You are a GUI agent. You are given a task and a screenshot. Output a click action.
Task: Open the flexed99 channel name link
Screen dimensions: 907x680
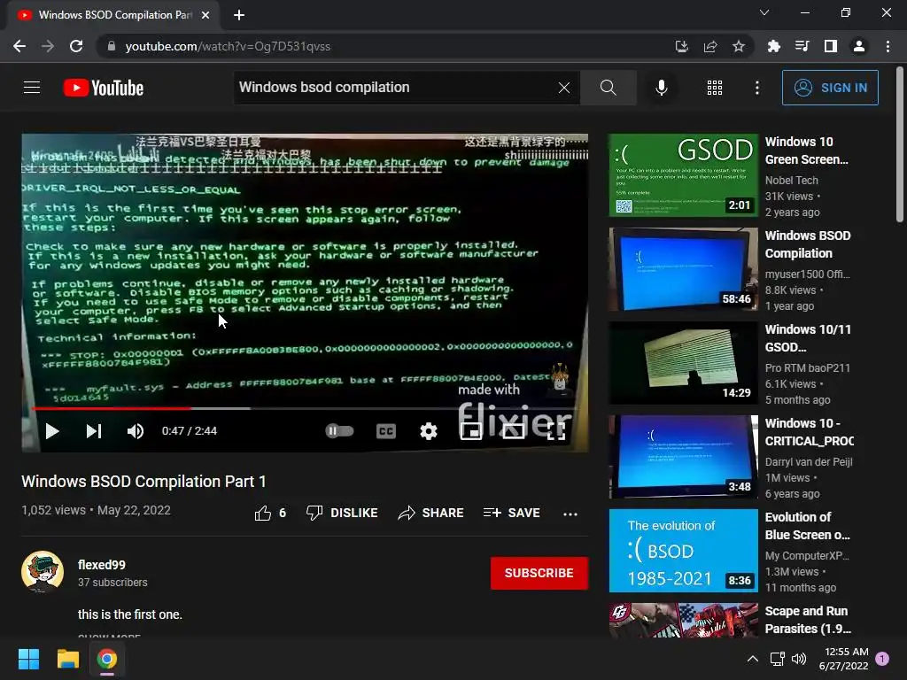(x=102, y=565)
